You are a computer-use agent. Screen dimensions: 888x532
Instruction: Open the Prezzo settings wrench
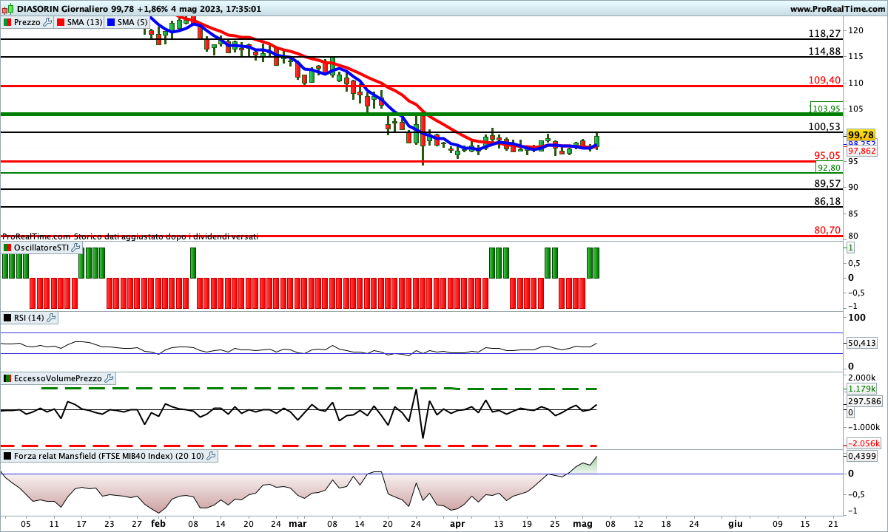coord(48,22)
